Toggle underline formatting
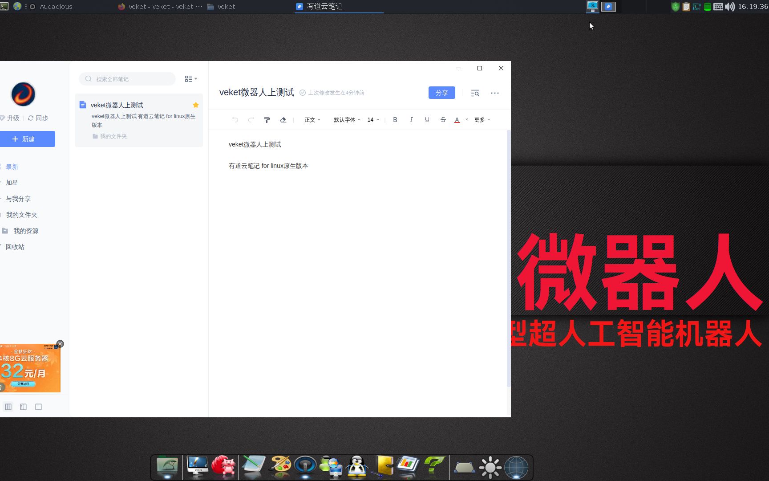769x481 pixels. [427, 120]
